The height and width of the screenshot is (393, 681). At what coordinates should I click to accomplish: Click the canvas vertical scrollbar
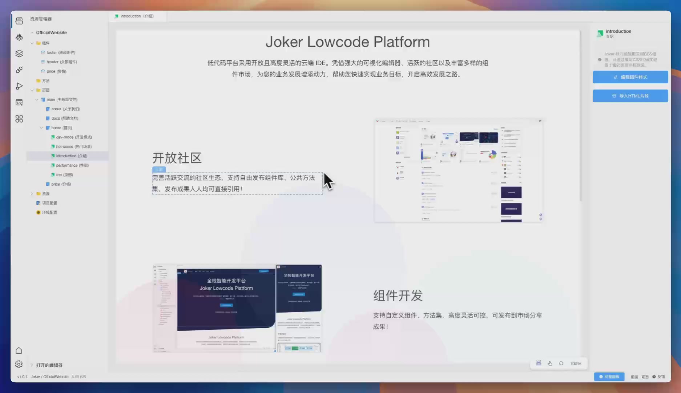(x=581, y=116)
